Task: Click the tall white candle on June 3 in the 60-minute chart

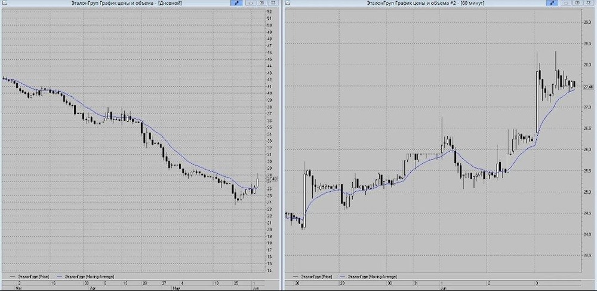Action: 538,102
